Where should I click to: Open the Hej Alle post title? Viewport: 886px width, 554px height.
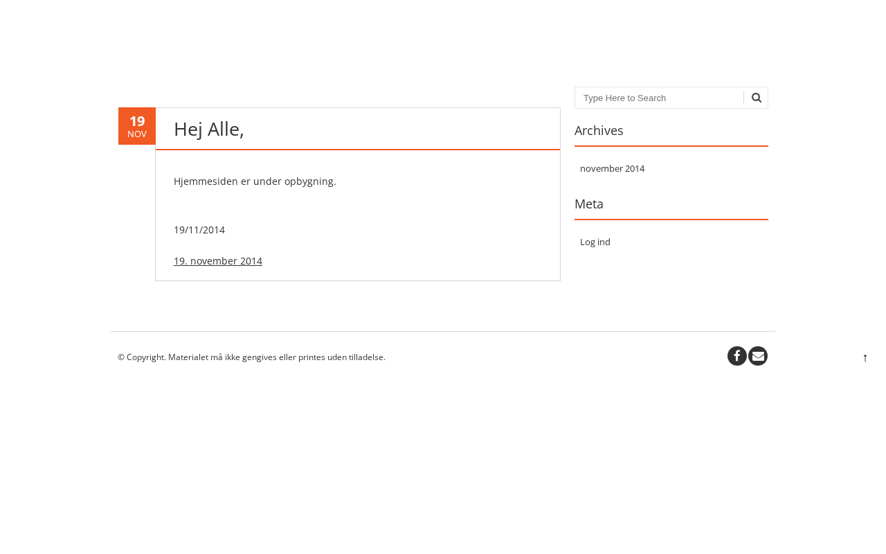pyautogui.click(x=209, y=129)
